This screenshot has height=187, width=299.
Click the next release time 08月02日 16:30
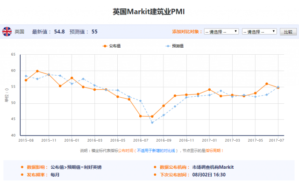click(209, 175)
